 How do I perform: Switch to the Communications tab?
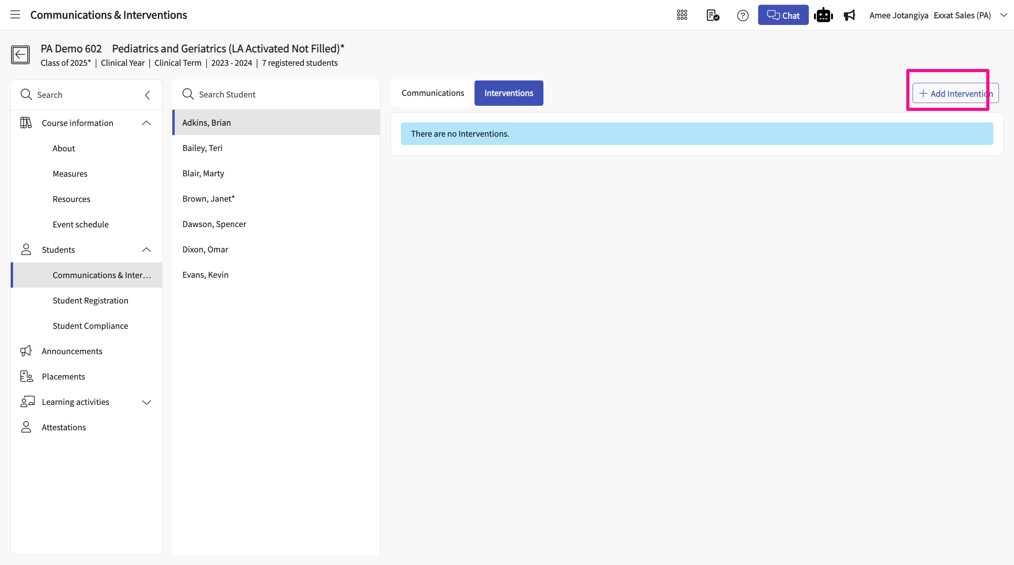(433, 93)
